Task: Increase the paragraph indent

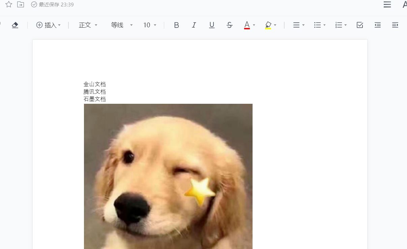Action: pos(395,25)
